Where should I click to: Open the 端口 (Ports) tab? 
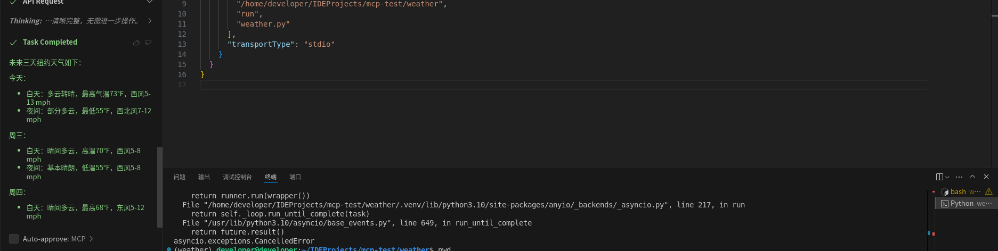tap(295, 177)
